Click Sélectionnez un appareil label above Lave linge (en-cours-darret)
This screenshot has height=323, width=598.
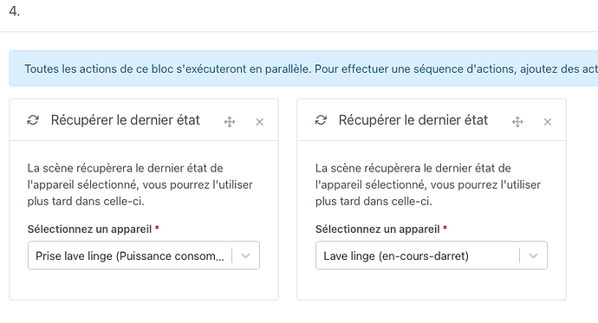378,229
